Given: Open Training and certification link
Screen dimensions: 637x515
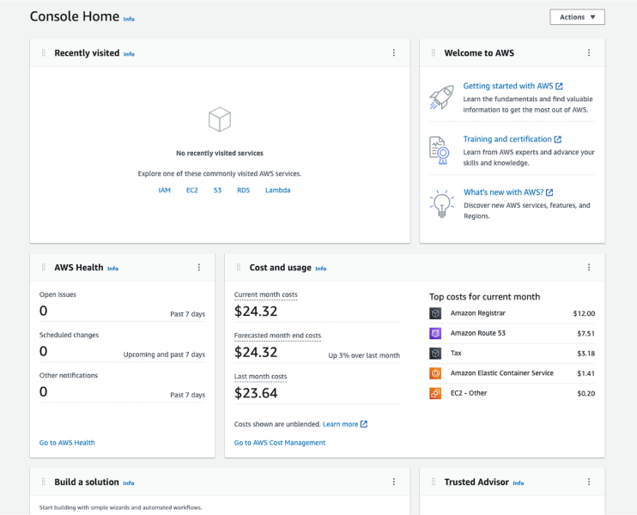Looking at the screenshot, I should (507, 139).
